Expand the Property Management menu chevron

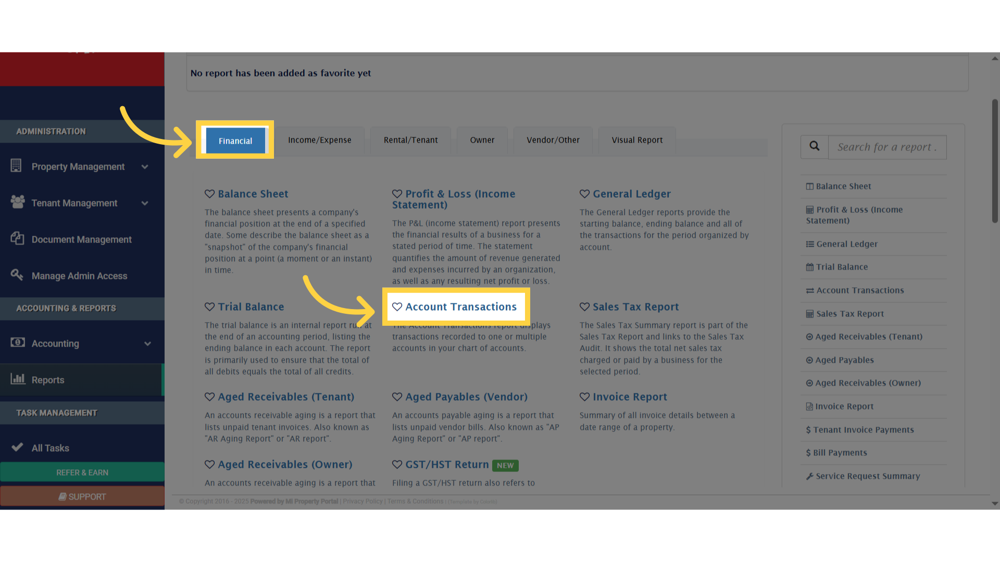[x=145, y=167]
